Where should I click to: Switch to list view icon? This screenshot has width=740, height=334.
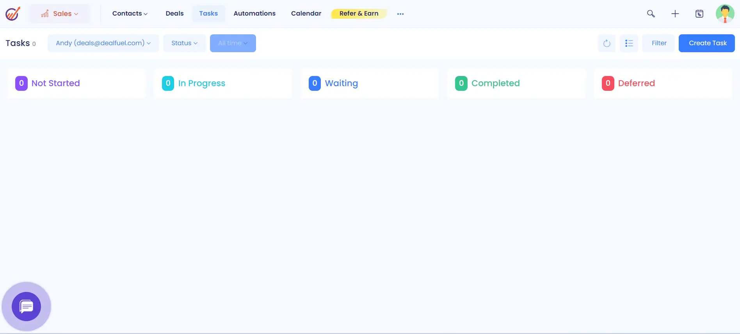tap(629, 43)
